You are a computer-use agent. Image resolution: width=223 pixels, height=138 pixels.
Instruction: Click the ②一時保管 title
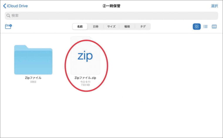tap(111, 6)
